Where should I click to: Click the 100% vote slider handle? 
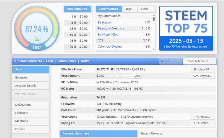pyautogui.click(x=136, y=76)
